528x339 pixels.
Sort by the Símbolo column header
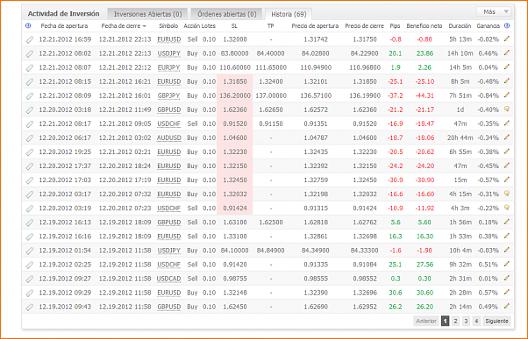(168, 26)
